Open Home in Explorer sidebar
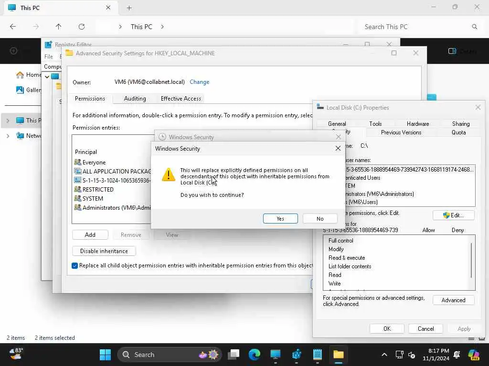This screenshot has width=489, height=366. 29,75
